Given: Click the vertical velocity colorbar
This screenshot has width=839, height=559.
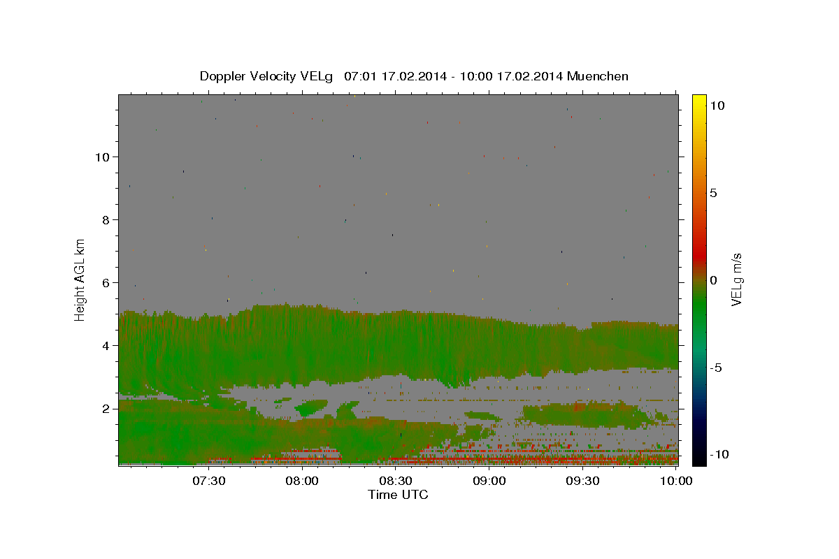Looking at the screenshot, I should (x=698, y=279).
